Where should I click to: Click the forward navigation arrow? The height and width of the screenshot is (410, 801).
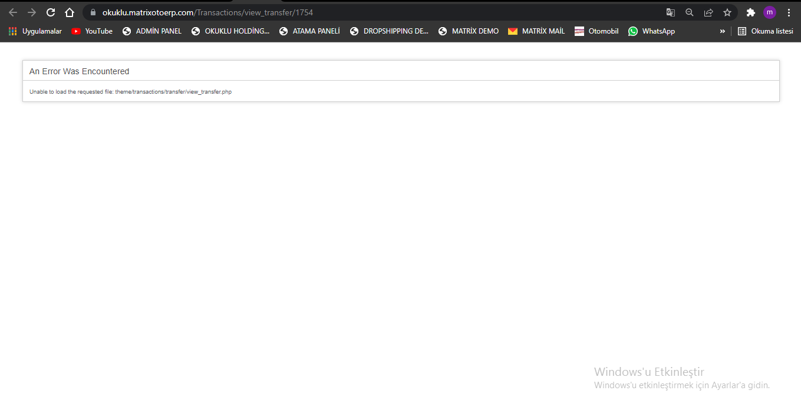point(32,12)
